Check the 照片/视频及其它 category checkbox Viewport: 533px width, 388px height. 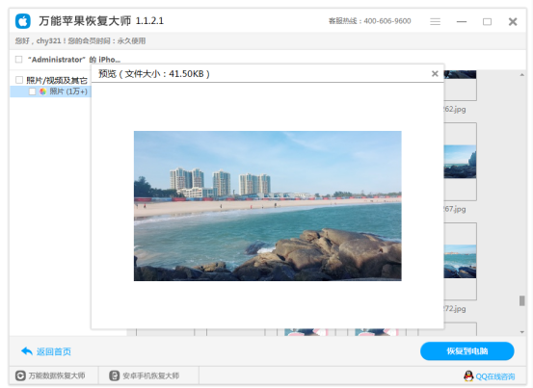(x=19, y=80)
